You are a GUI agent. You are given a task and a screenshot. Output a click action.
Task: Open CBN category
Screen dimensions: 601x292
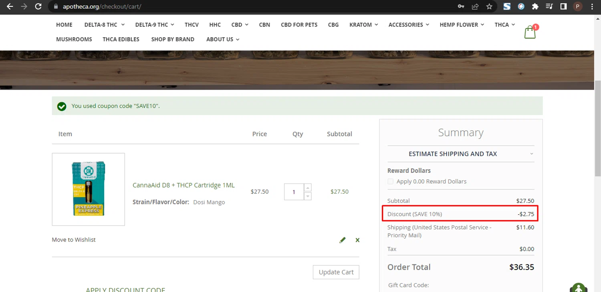tap(264, 25)
